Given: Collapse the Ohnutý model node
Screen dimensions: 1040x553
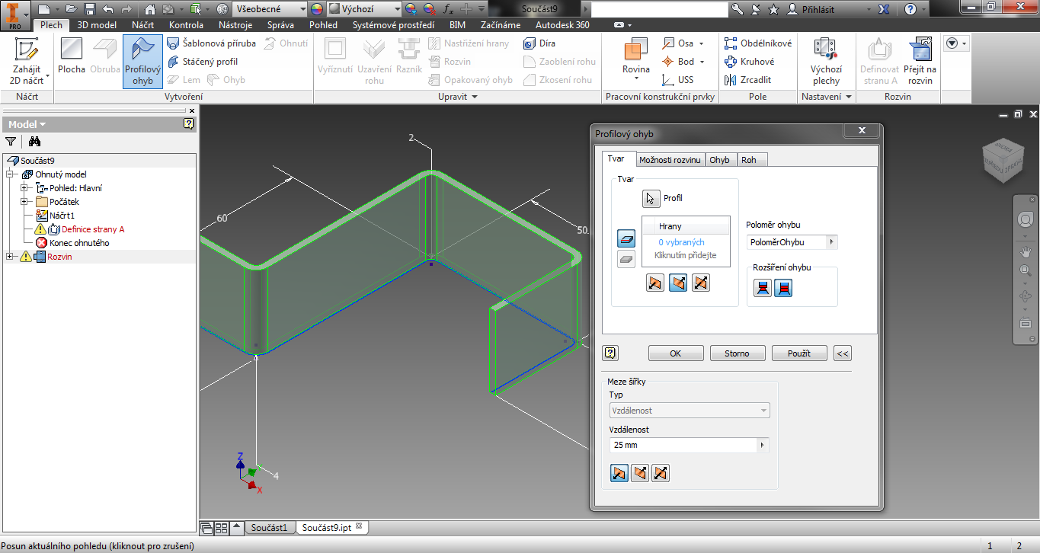Looking at the screenshot, I should 10,174.
